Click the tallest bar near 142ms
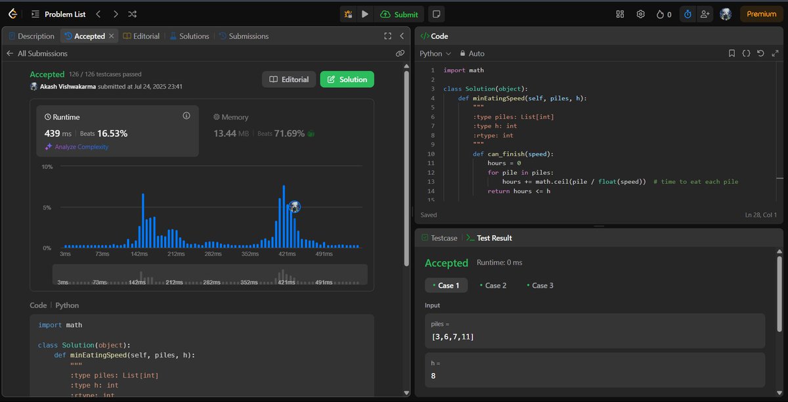 coord(143,221)
